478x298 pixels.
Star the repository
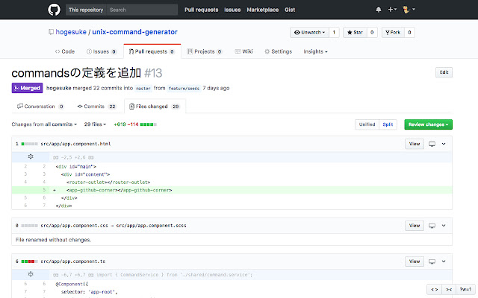(356, 32)
